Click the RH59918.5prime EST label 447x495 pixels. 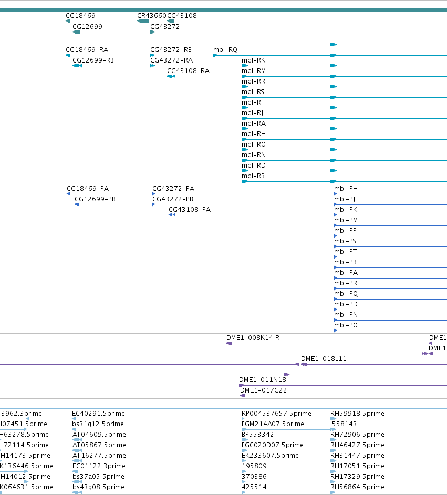(x=357, y=413)
